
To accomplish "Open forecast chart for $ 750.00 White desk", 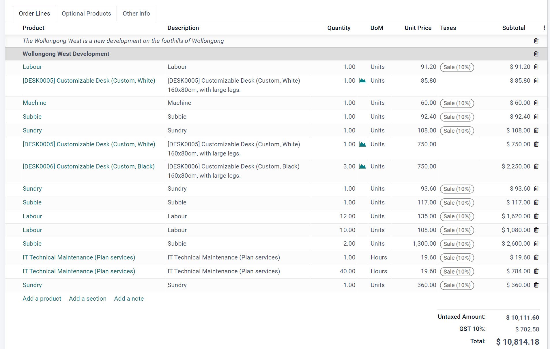I will (362, 144).
